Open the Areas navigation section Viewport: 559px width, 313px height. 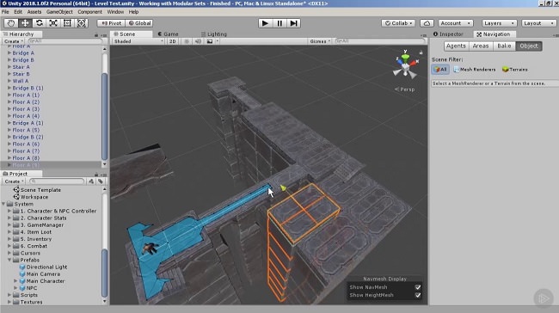[481, 46]
